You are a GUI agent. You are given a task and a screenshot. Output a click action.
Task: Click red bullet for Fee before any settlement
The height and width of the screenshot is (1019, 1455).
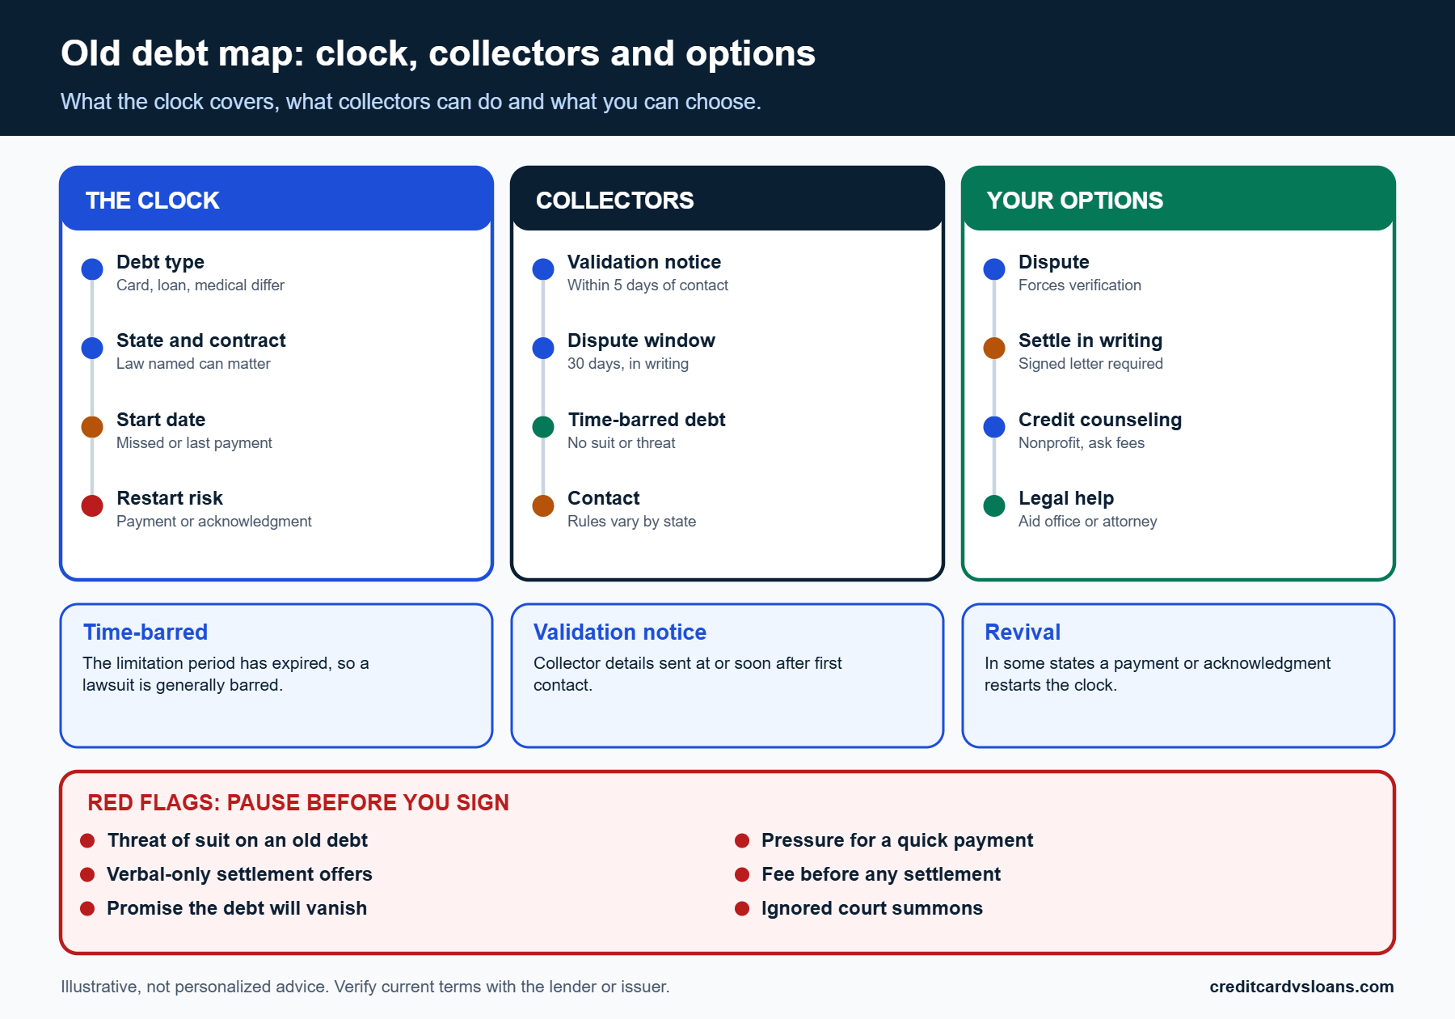tap(742, 874)
